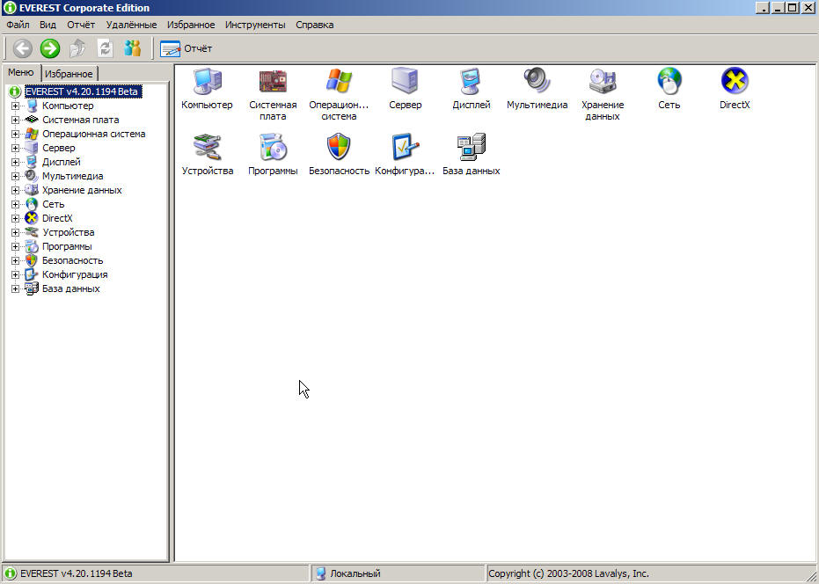Open the Компьютер icon in main pane

[208, 82]
